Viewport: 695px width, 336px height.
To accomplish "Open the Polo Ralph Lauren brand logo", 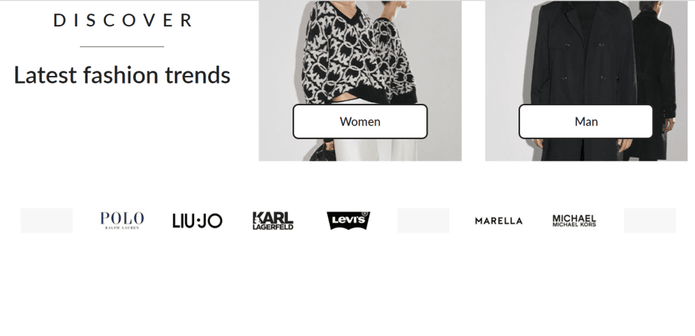I will [x=122, y=221].
